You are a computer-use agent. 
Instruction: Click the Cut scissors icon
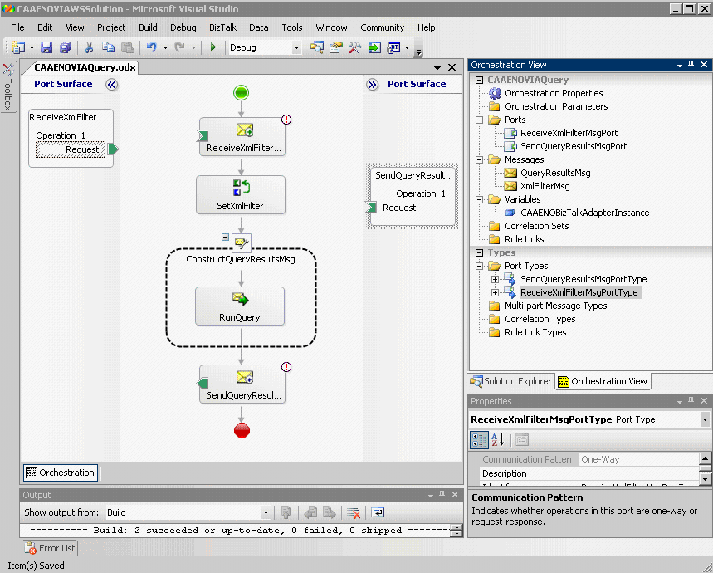89,47
